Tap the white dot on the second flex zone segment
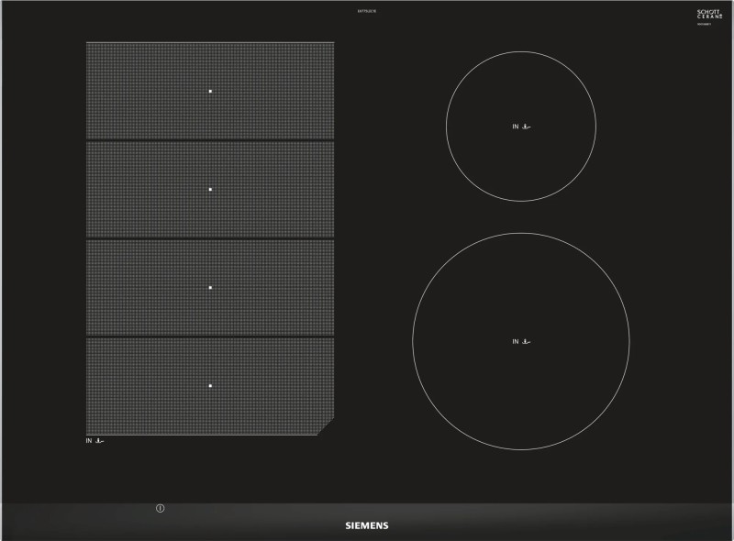Screen dimensions: 734x541 pos(212,189)
